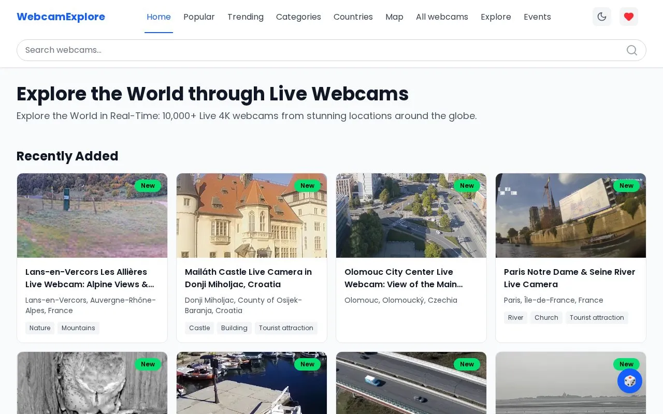Open the Map page

click(x=394, y=17)
